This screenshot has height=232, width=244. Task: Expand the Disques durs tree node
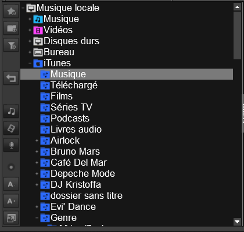pyautogui.click(x=30, y=41)
